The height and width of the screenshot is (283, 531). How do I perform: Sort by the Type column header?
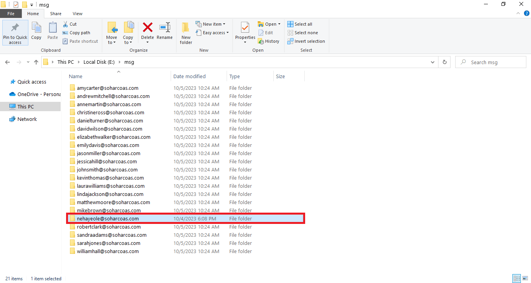[250, 76]
